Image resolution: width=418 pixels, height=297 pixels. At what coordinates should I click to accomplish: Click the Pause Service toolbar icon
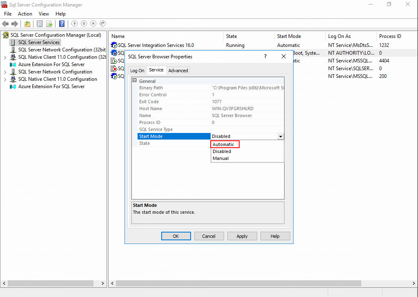(84, 24)
